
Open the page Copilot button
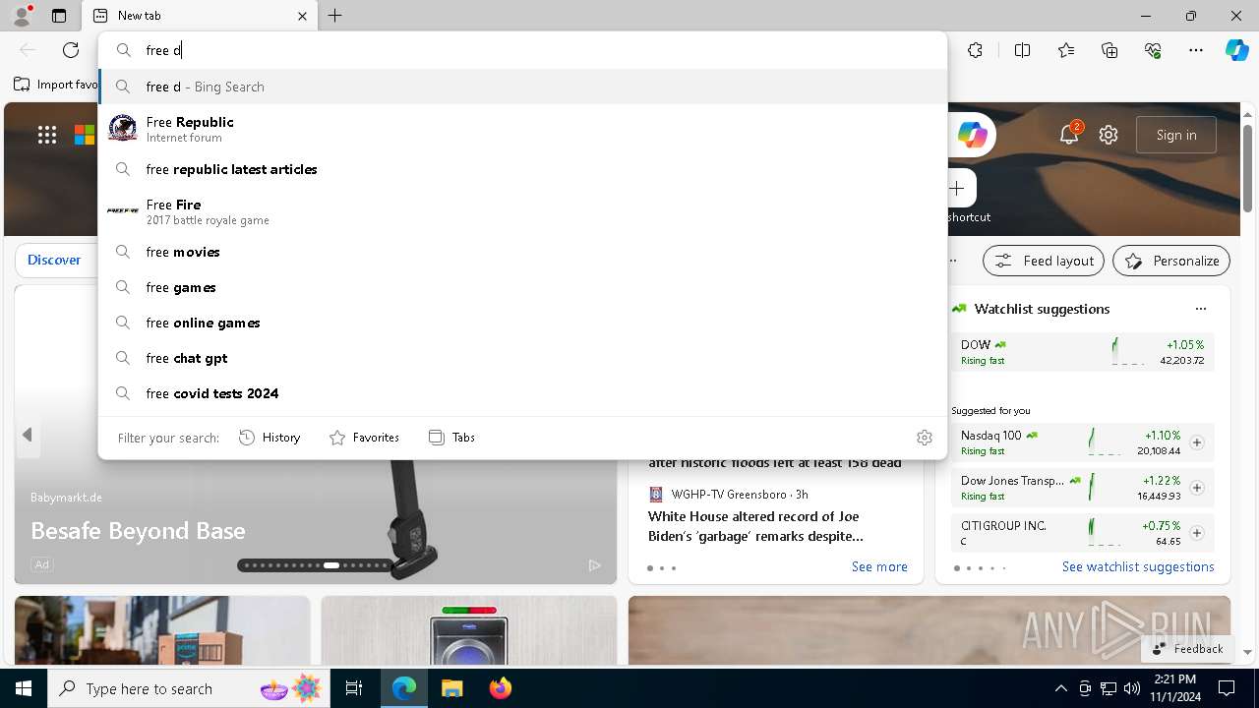(972, 136)
